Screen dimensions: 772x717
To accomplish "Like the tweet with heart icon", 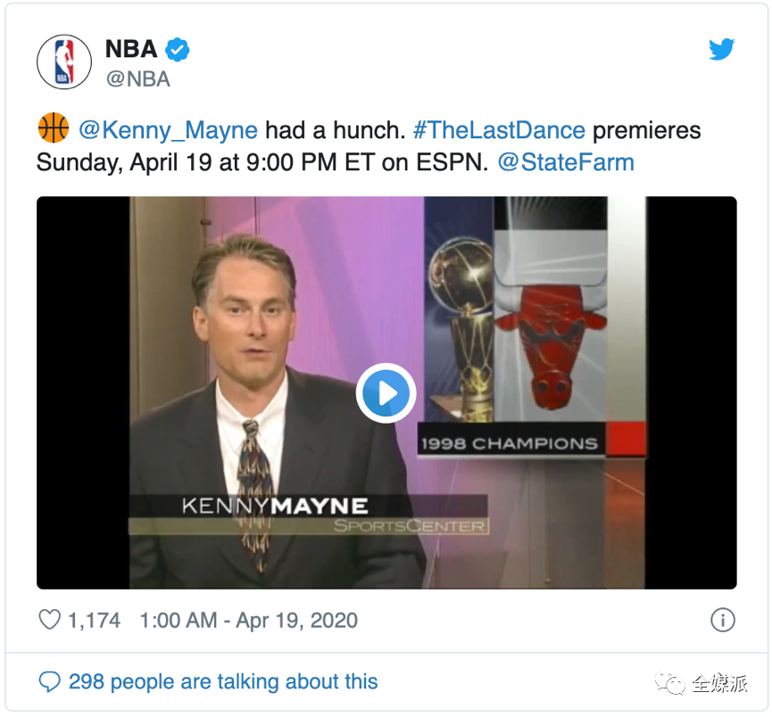I will pos(49,620).
